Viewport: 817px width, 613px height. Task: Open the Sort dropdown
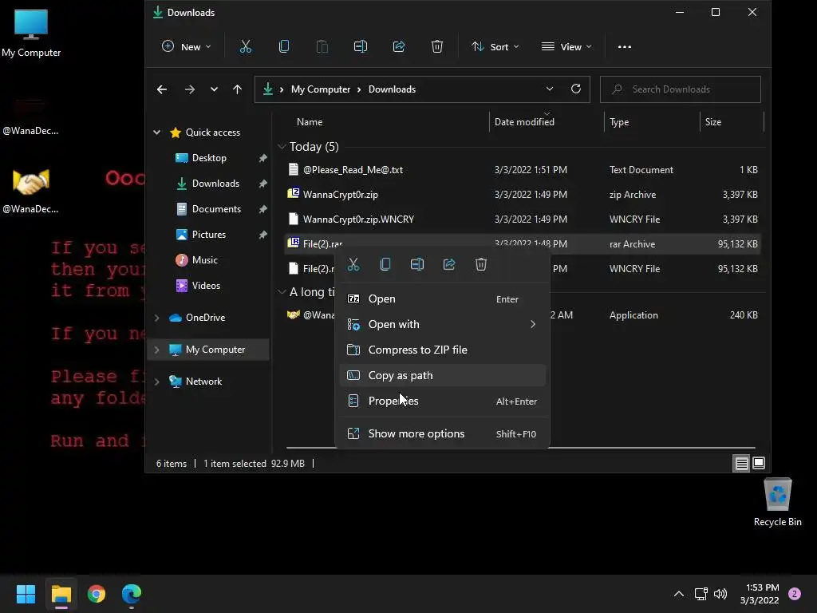(495, 47)
